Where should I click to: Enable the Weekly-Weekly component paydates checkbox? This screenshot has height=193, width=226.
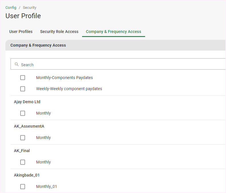coord(23,89)
